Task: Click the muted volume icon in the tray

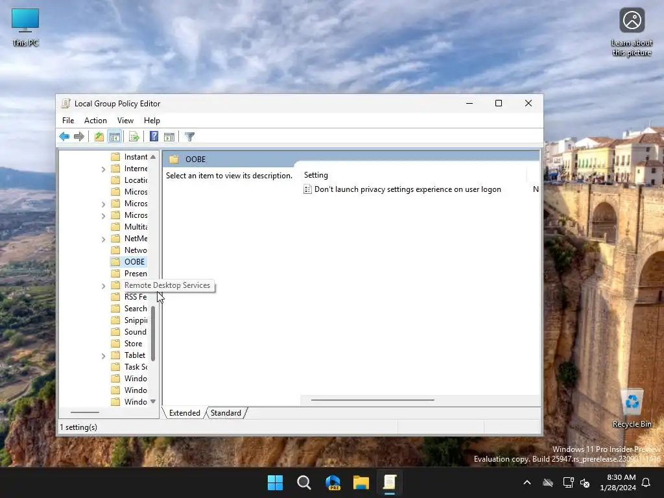Action: click(585, 482)
